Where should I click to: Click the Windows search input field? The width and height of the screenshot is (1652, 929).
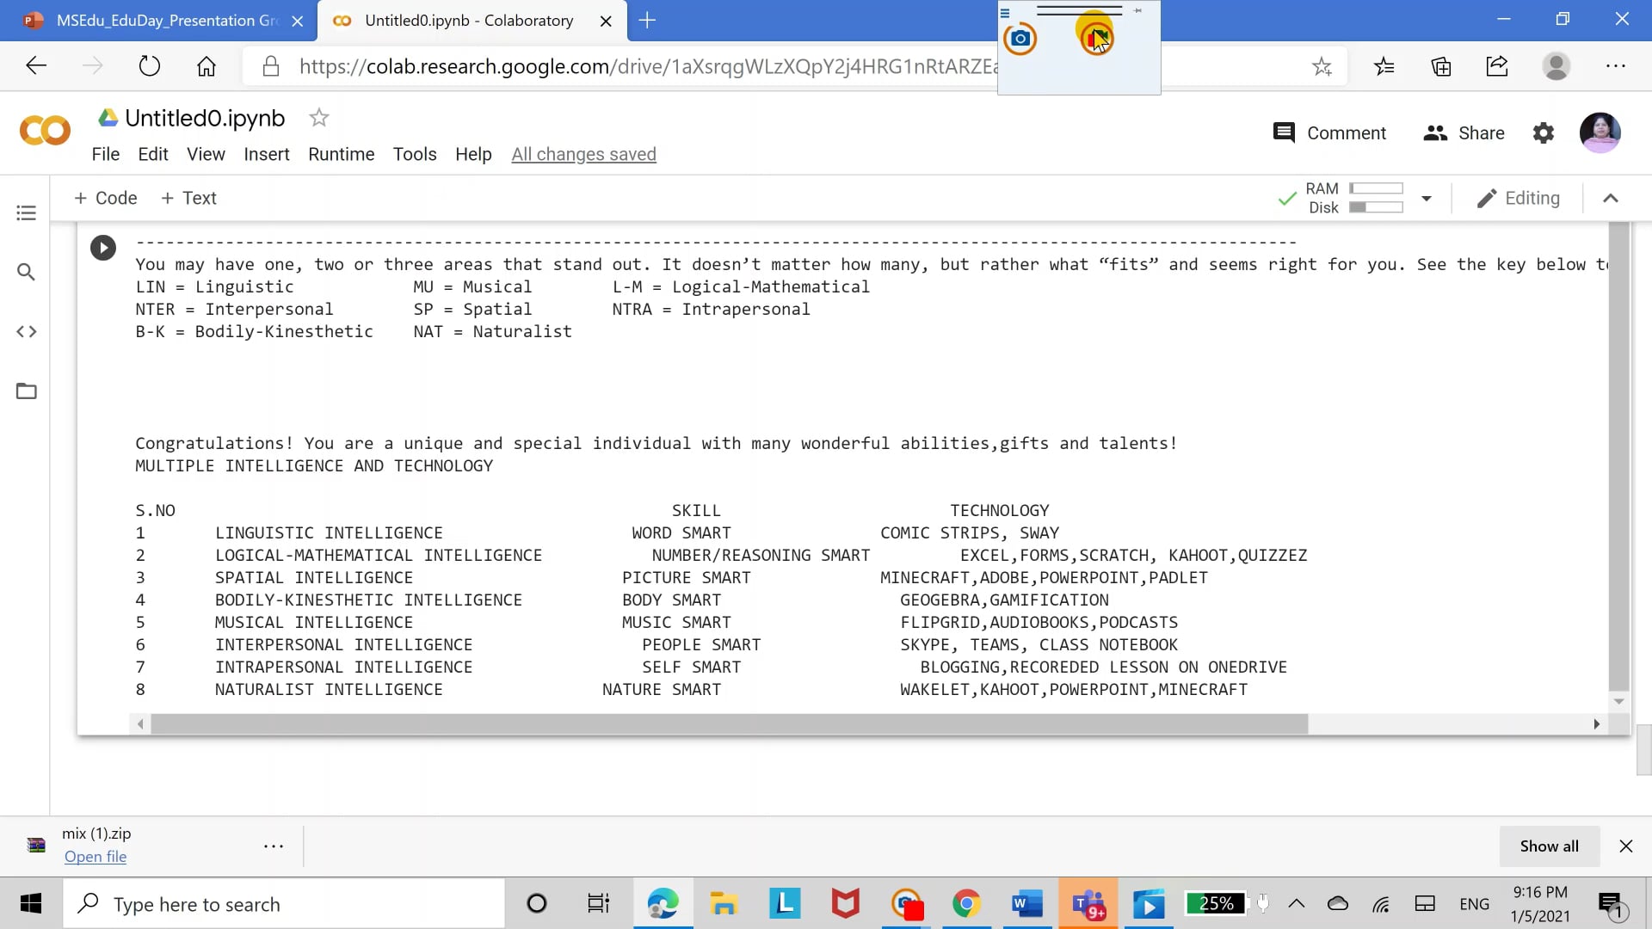click(x=284, y=903)
